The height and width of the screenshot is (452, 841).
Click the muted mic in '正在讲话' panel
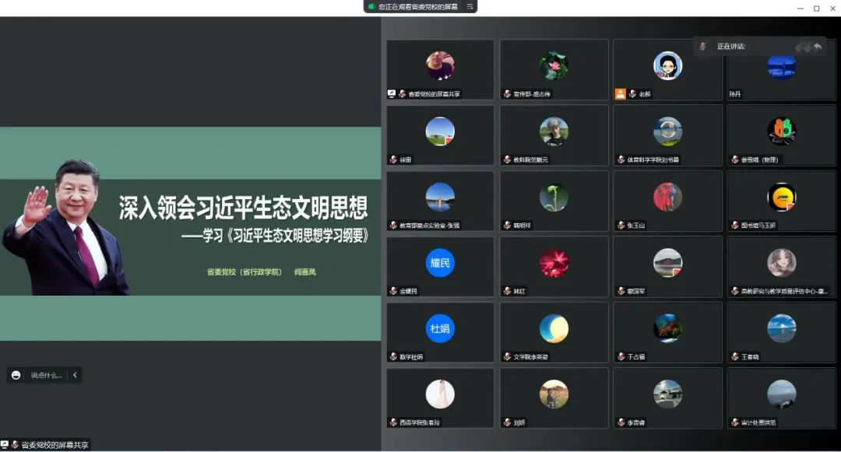(703, 47)
